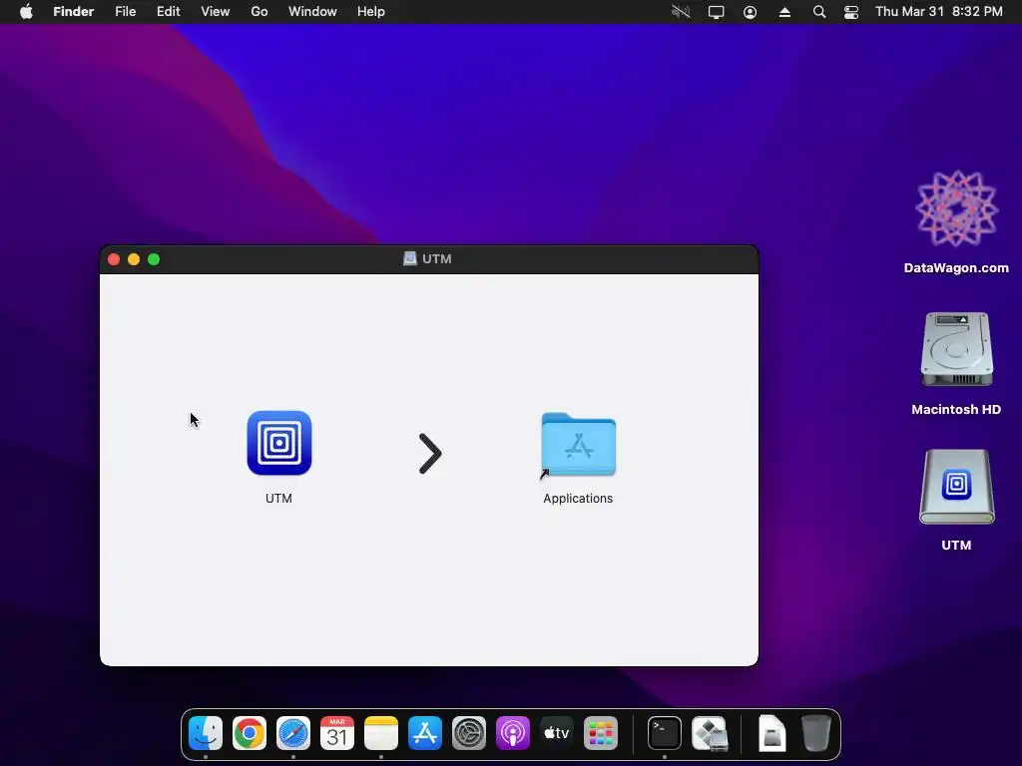The image size is (1022, 766).
Task: Open Podcasts from the Dock
Action: pyautogui.click(x=513, y=733)
